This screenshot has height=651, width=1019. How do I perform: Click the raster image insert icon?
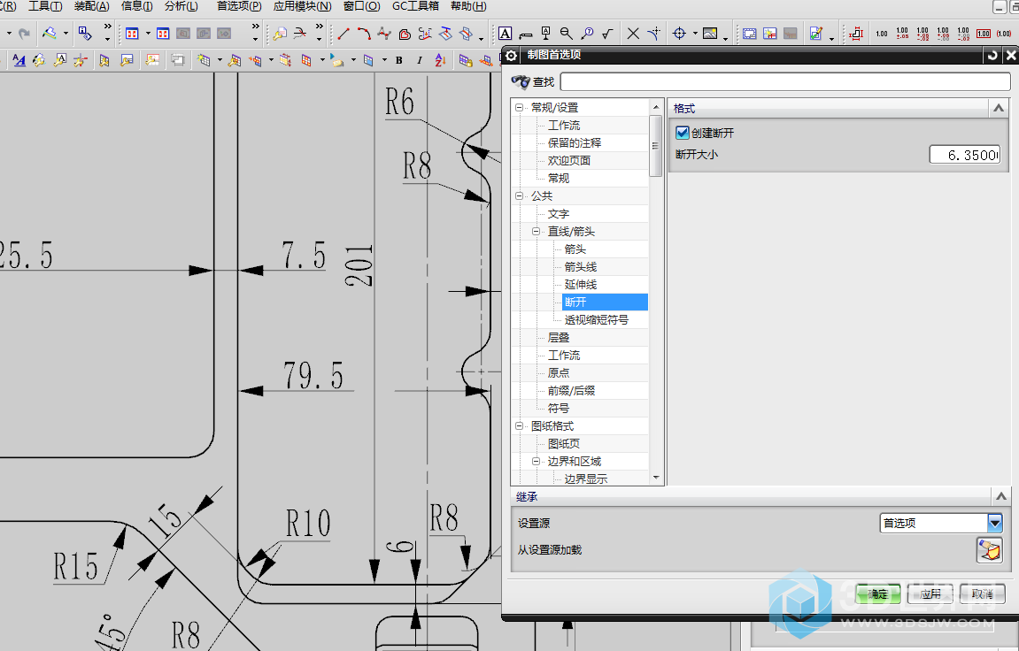tap(710, 33)
